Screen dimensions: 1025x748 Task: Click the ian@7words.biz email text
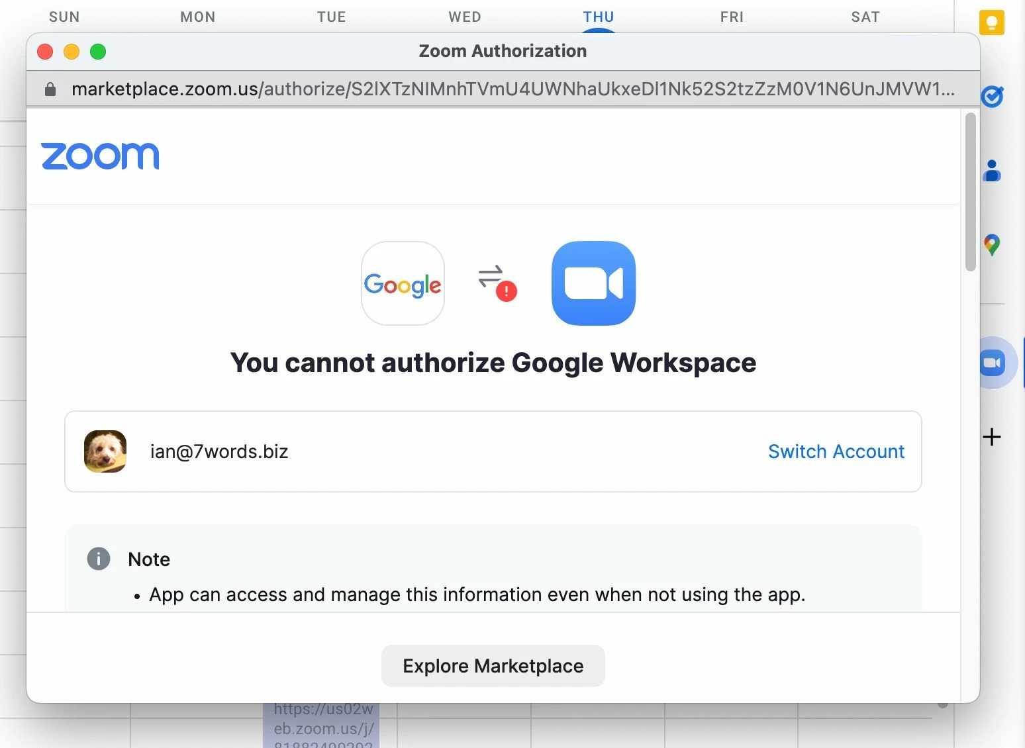point(219,451)
